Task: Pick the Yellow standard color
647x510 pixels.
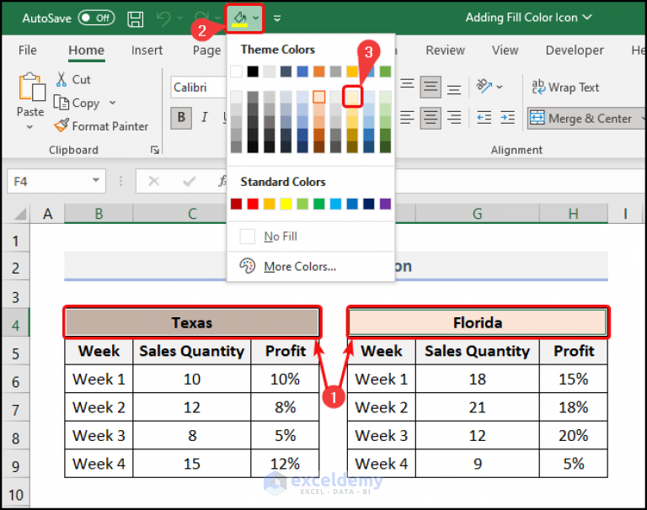Action: point(286,204)
